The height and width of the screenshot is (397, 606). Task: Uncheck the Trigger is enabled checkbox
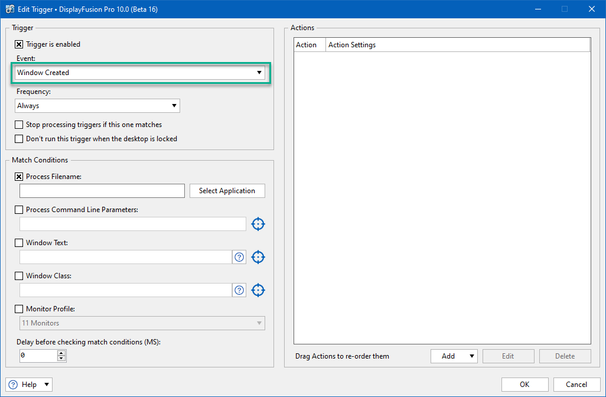19,44
